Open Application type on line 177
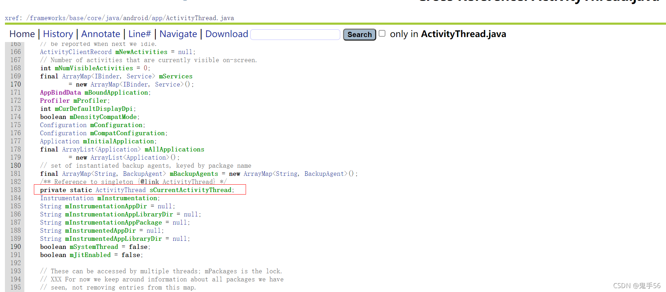This screenshot has height=292, width=666. pos(60,141)
